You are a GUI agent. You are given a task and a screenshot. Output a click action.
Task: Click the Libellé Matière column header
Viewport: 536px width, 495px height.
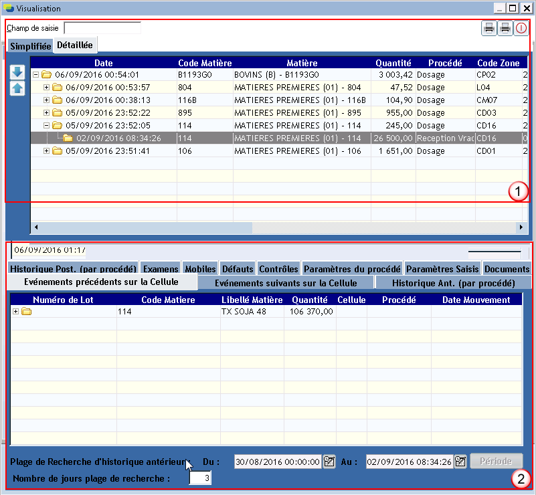click(252, 300)
